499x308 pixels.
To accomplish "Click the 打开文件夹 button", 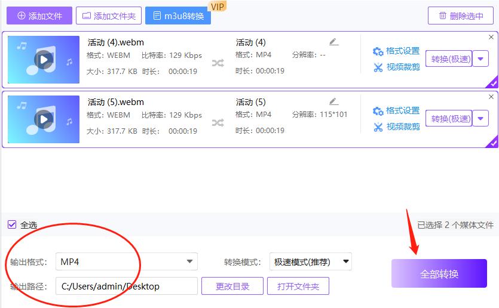I will [x=298, y=286].
